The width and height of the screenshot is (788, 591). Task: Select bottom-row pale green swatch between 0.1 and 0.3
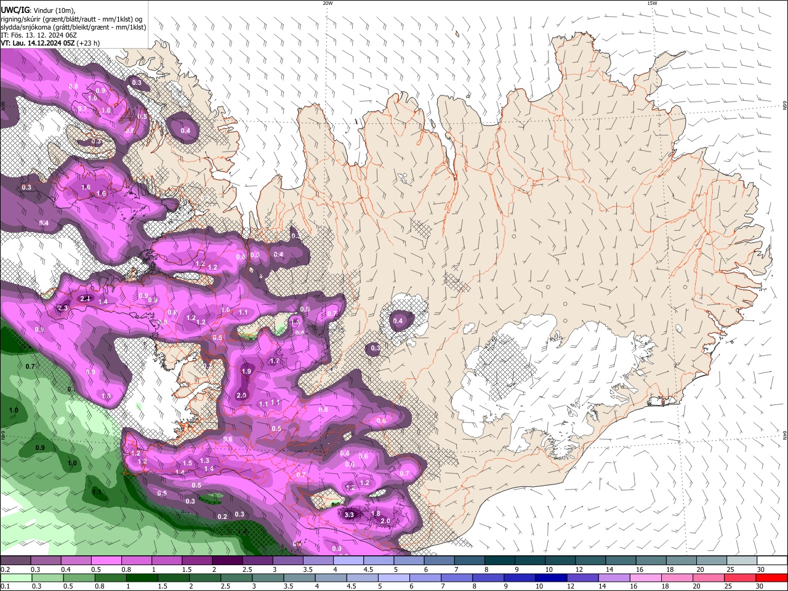pyautogui.click(x=15, y=578)
